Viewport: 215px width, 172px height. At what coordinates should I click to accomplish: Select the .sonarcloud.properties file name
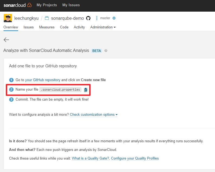[x=60, y=90]
